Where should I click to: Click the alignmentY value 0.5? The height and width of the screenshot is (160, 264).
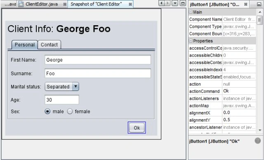pos(226,120)
